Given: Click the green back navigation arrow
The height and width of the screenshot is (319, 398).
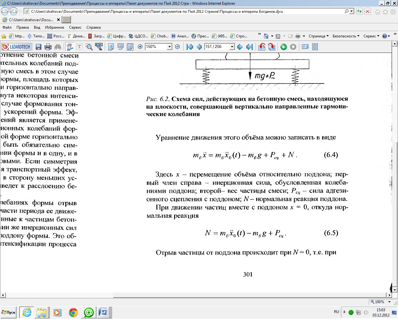Looking at the screenshot, I should pyautogui.click(x=284, y=47).
